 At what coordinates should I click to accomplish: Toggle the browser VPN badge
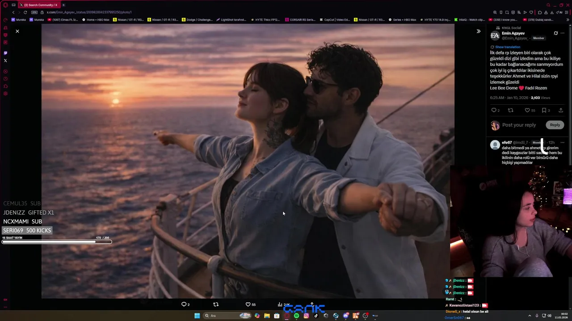coord(34,12)
